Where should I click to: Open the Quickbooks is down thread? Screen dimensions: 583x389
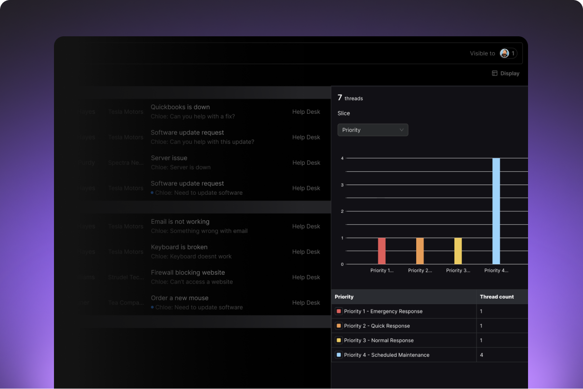point(180,107)
